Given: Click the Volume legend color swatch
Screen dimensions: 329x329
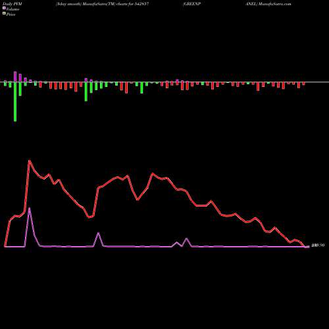Looking at the screenshot, I should [4, 9].
